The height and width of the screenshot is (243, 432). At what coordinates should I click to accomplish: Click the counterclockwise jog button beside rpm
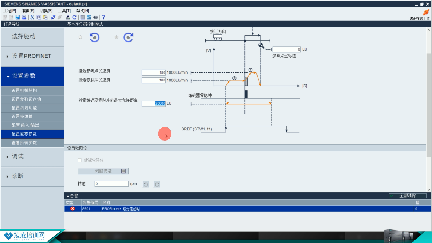tap(146, 184)
